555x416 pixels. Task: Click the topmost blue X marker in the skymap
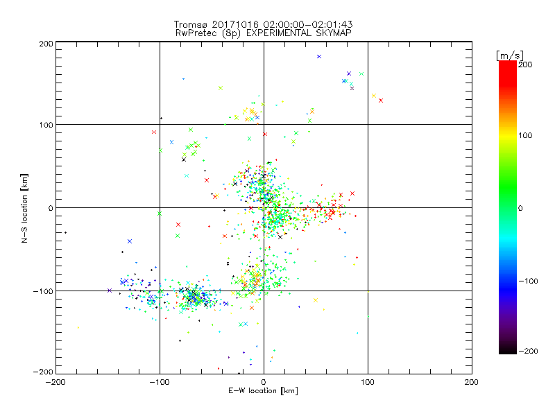tap(319, 57)
